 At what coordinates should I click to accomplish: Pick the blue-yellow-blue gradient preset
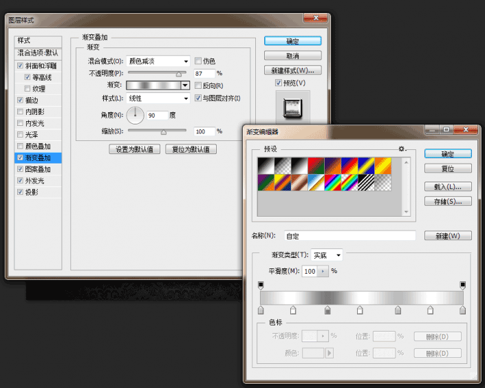(366, 166)
